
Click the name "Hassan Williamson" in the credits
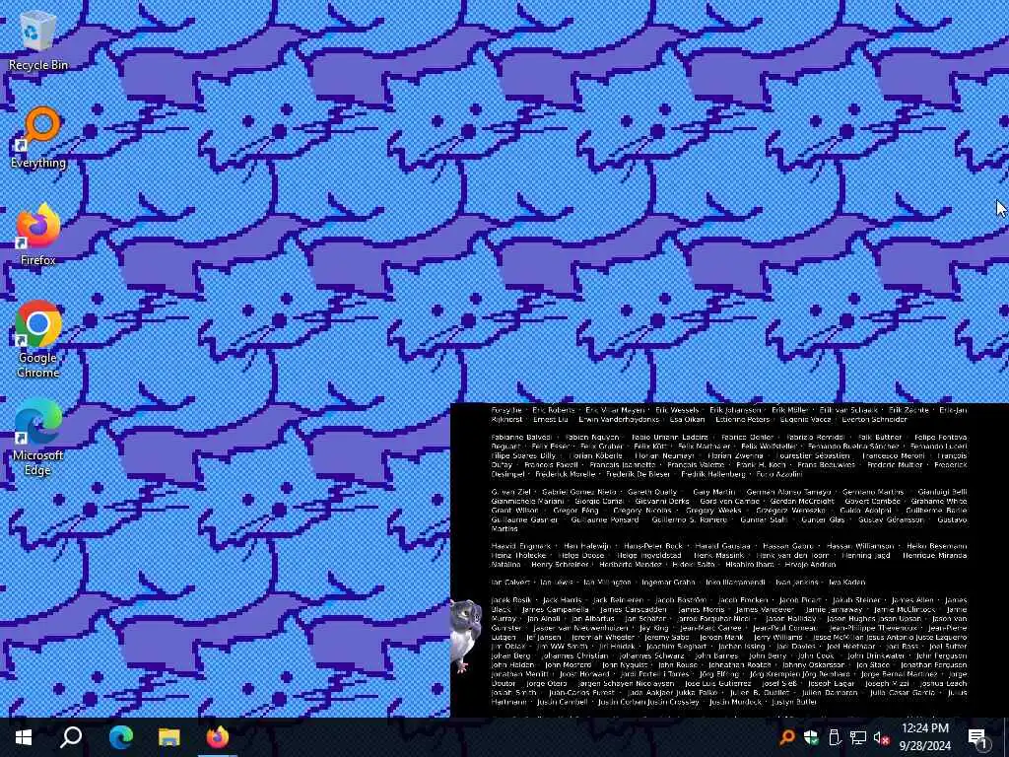(x=859, y=546)
